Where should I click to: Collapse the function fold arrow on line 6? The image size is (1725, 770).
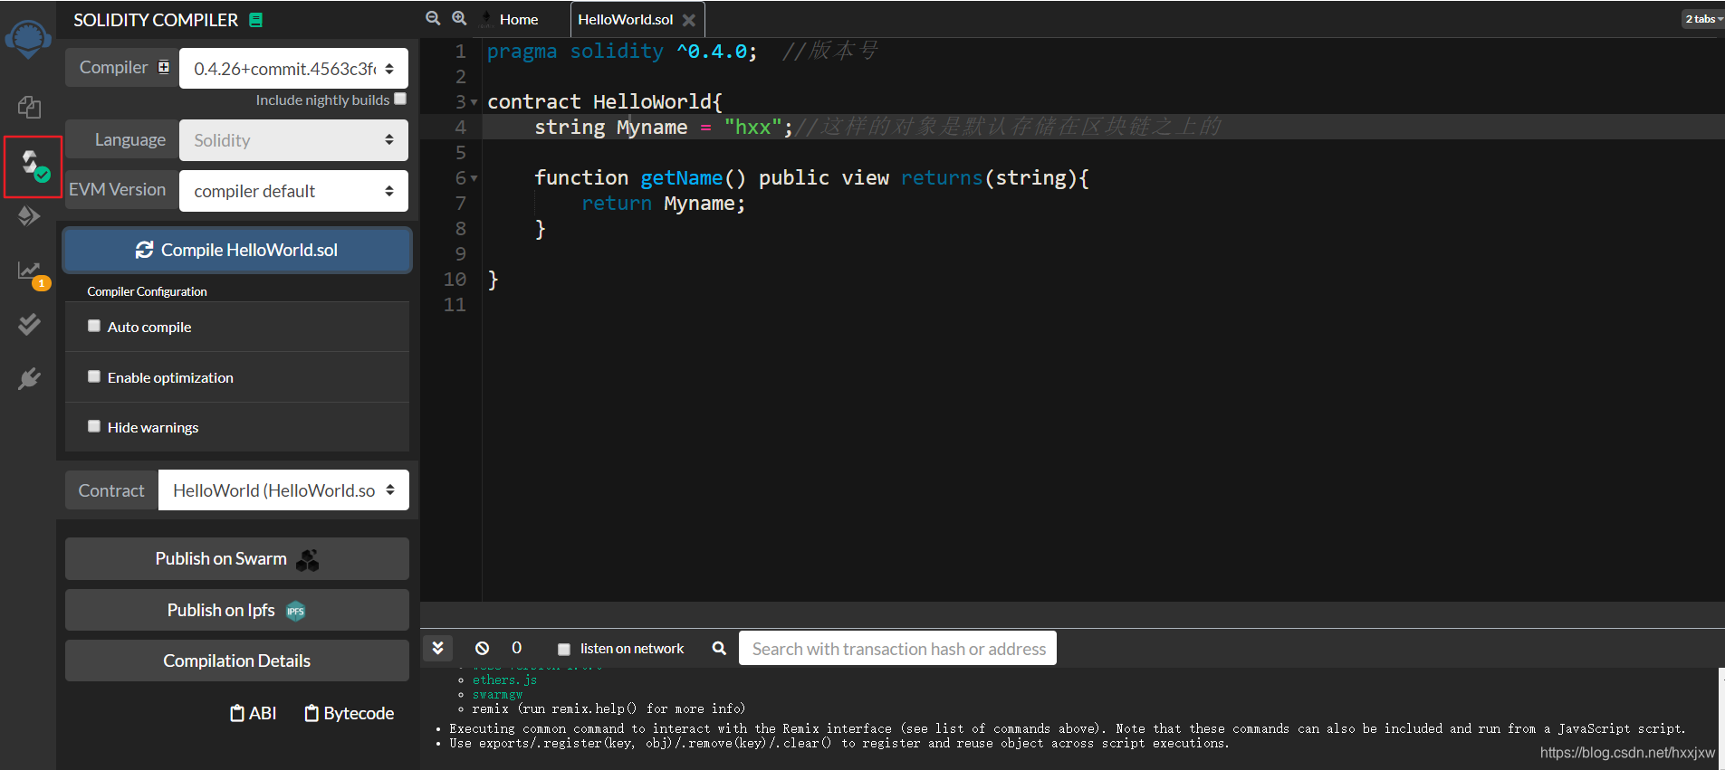click(474, 178)
